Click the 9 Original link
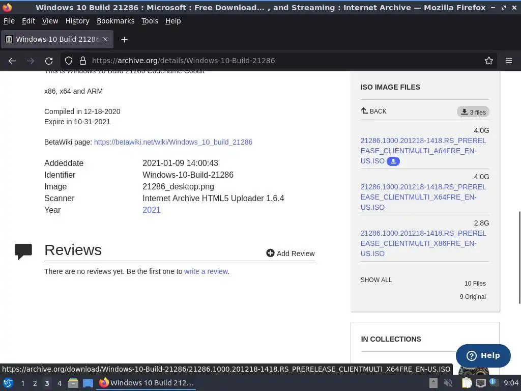The height and width of the screenshot is (391, 521). point(473,297)
